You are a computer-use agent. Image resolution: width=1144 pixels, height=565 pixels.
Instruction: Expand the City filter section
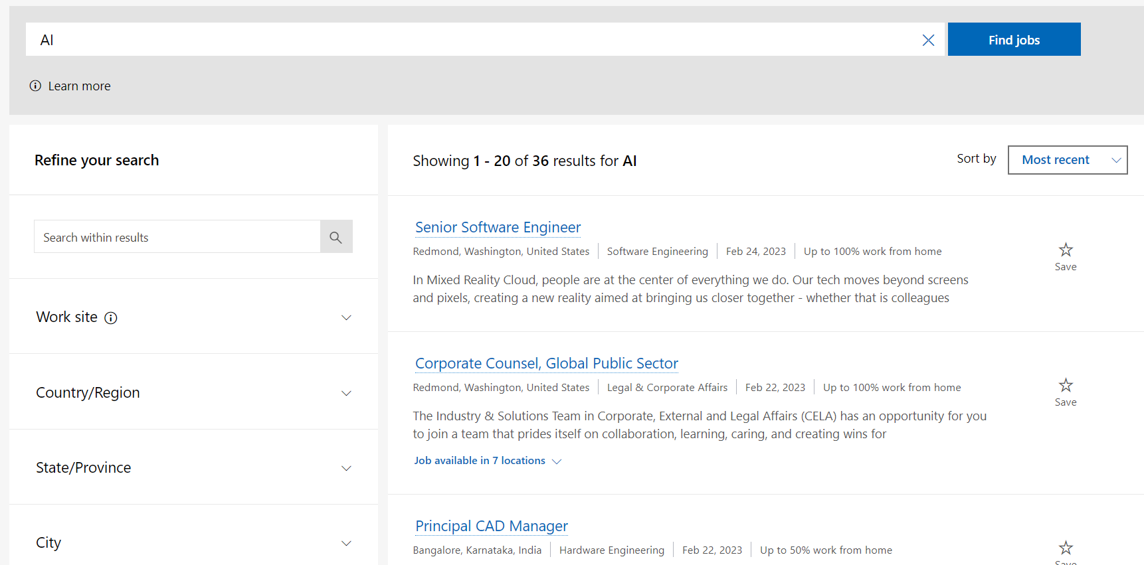346,543
